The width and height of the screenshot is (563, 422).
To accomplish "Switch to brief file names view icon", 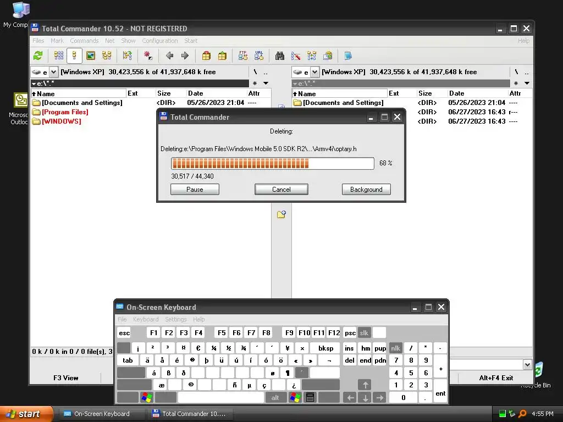I will click(58, 55).
